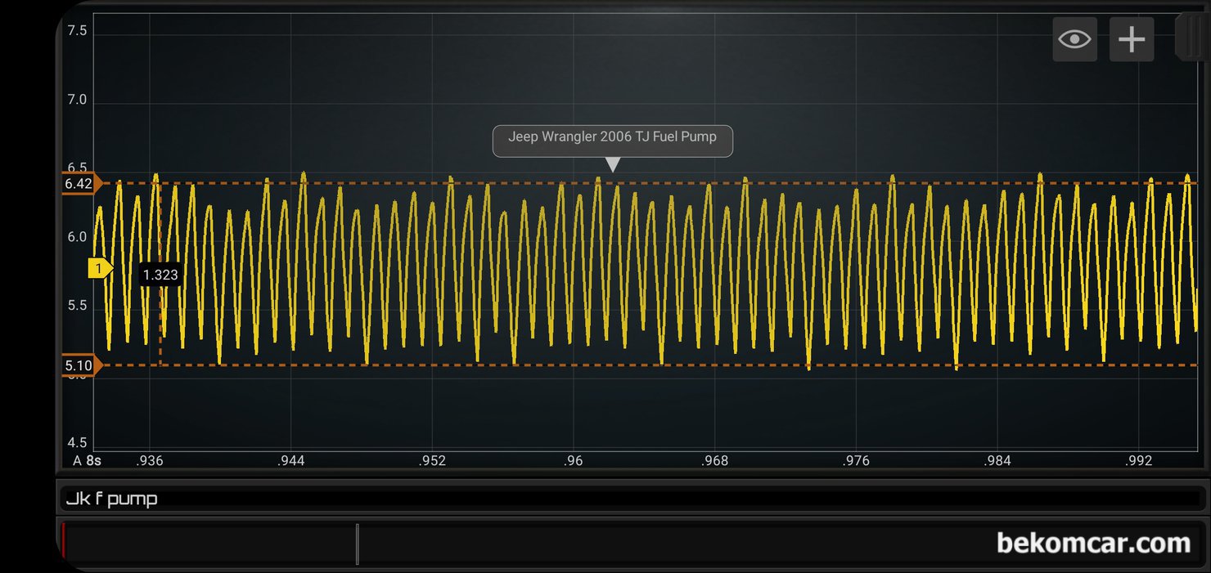Click the 7.5 voltage axis label
The height and width of the screenshot is (573, 1211).
click(x=78, y=31)
